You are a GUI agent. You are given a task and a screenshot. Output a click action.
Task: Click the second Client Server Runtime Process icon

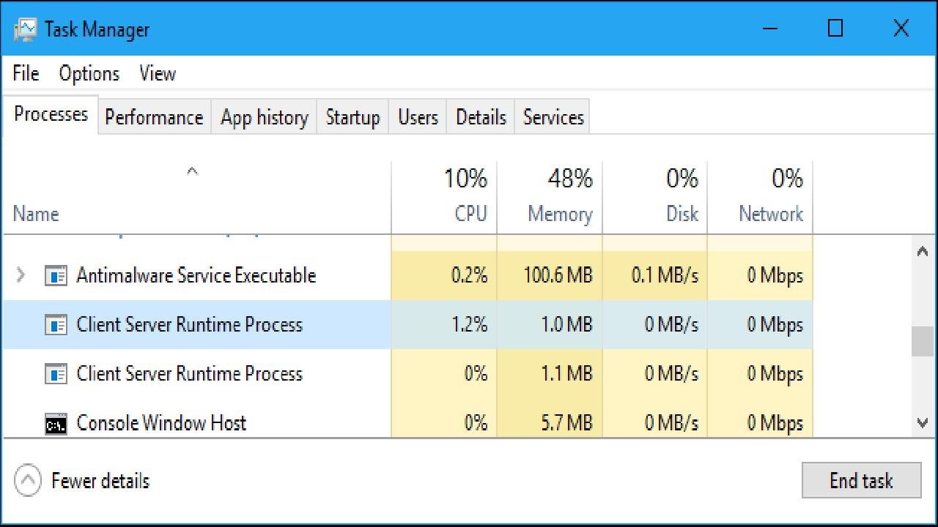click(57, 373)
